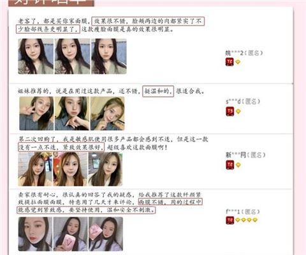306x255 pixels.
Task: Click the red T2 badge under 魏***2
Action: coord(229,62)
